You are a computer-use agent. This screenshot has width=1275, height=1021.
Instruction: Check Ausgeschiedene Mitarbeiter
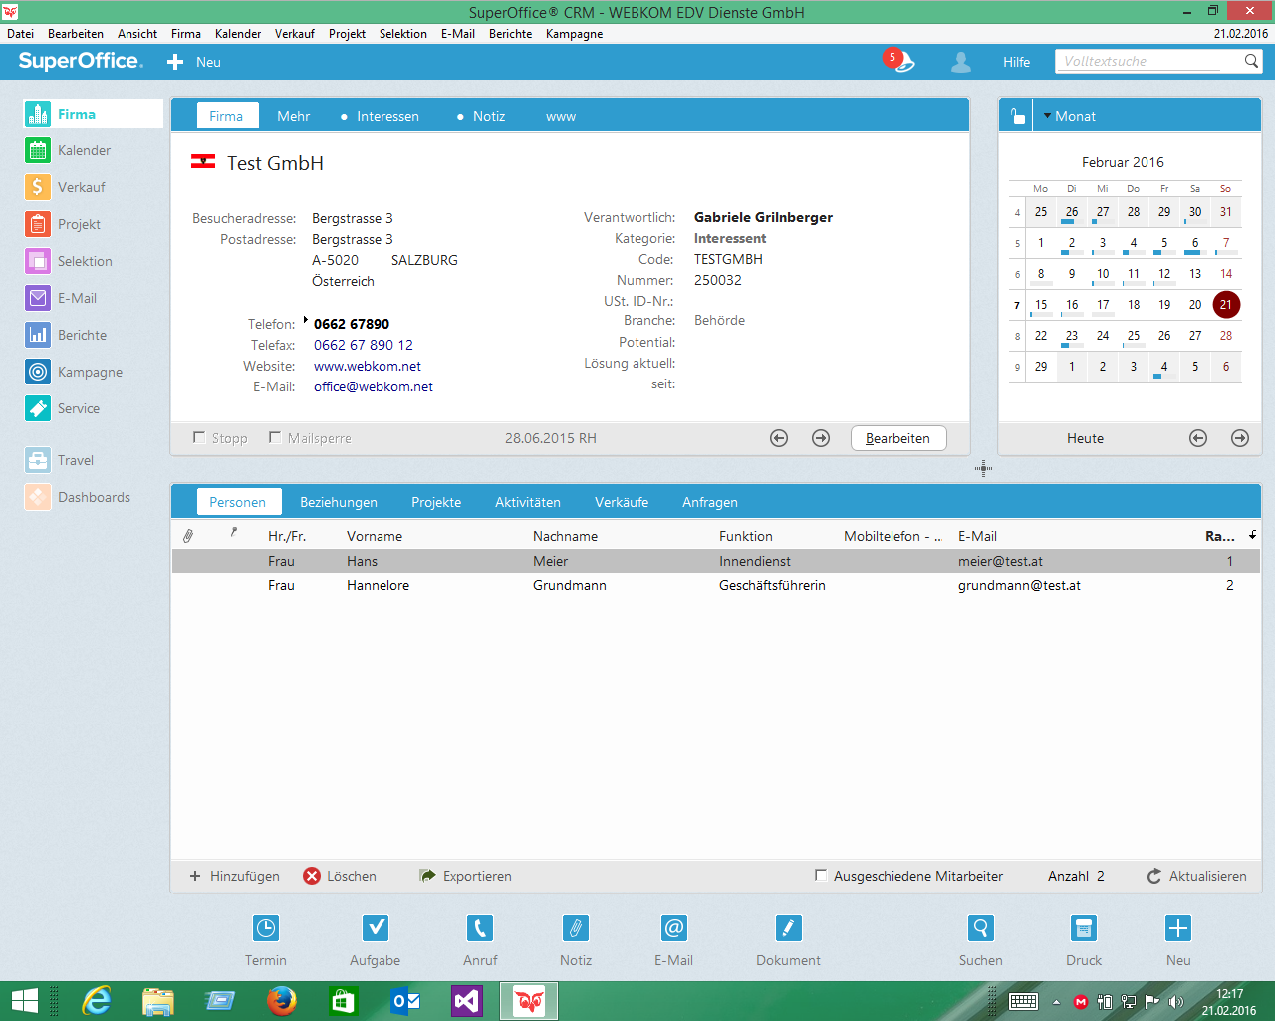pyautogui.click(x=821, y=875)
